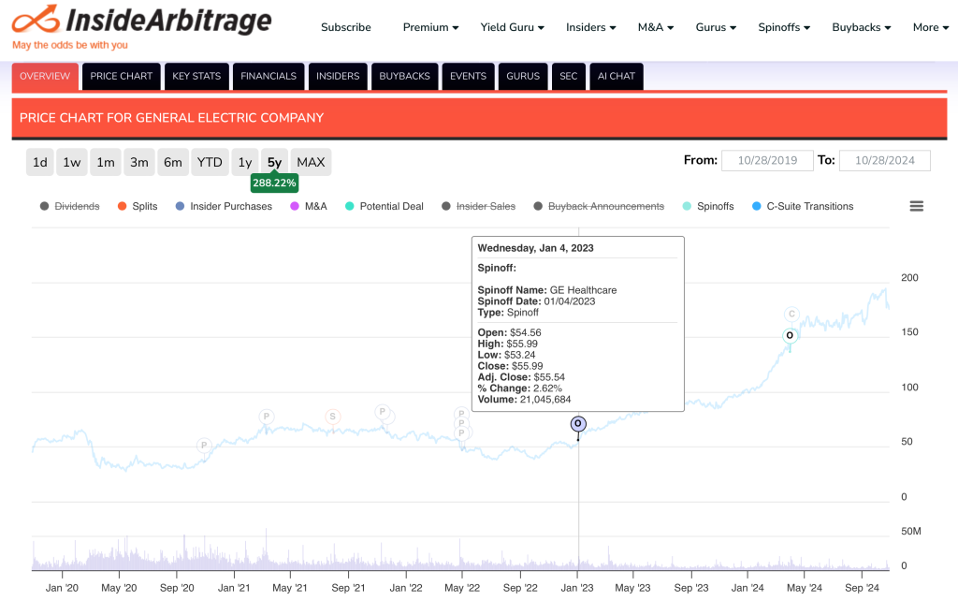Viewport: 958px width, 601px height.
Task: Open the chart options hamburger menu
Action: coord(916,205)
